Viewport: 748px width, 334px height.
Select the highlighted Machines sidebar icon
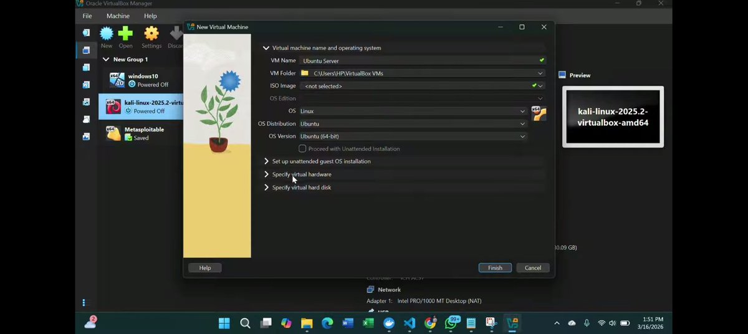click(87, 50)
